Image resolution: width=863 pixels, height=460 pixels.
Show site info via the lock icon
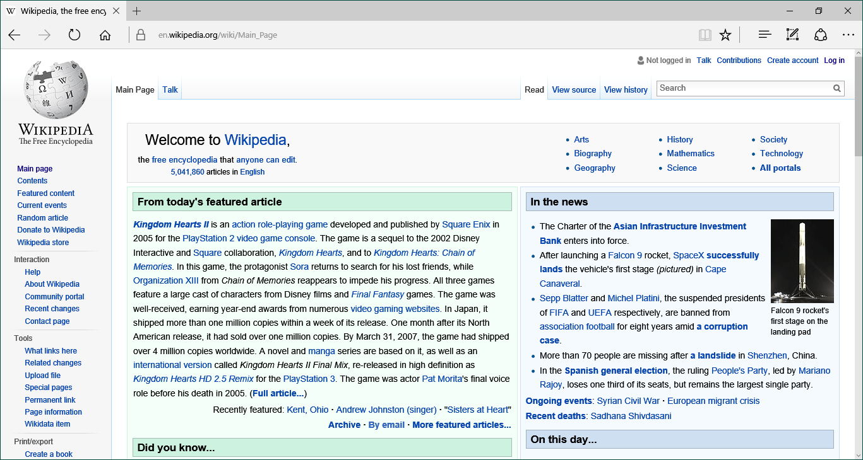141,35
